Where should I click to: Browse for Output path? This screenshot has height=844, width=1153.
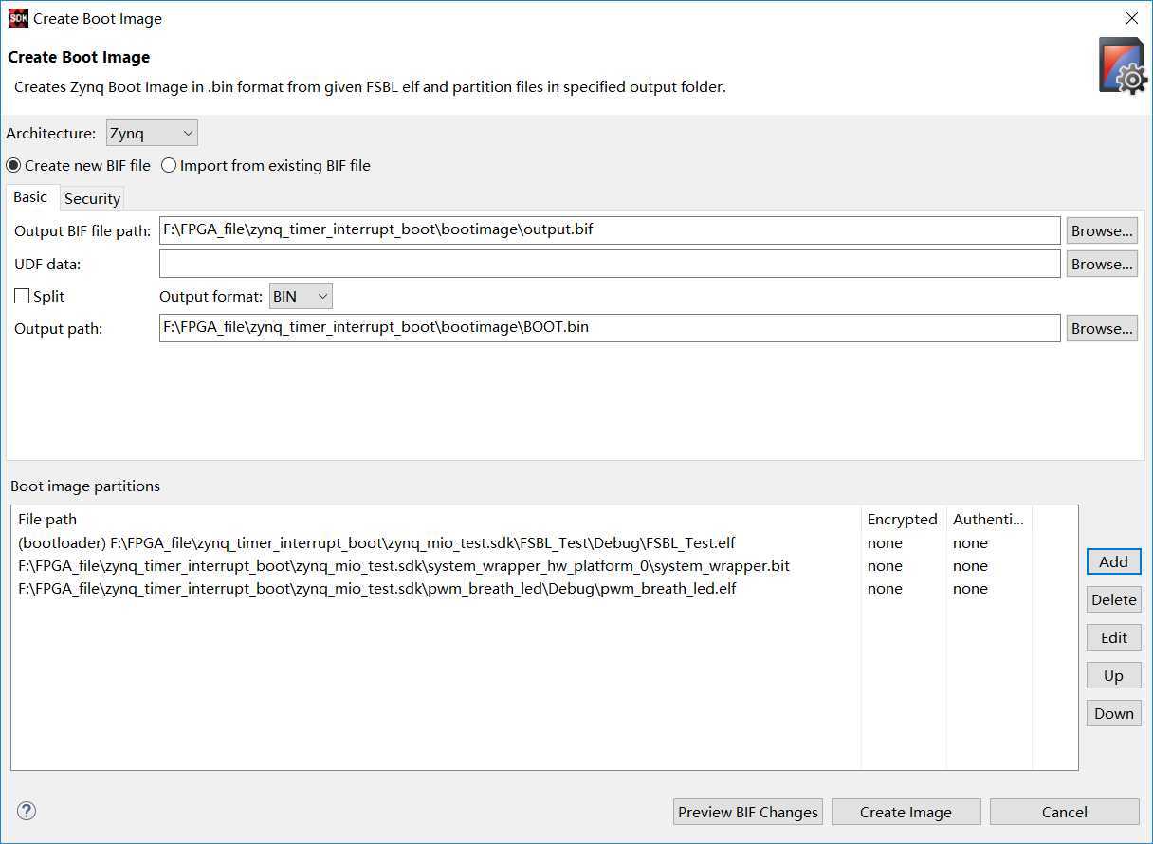[x=1102, y=328]
